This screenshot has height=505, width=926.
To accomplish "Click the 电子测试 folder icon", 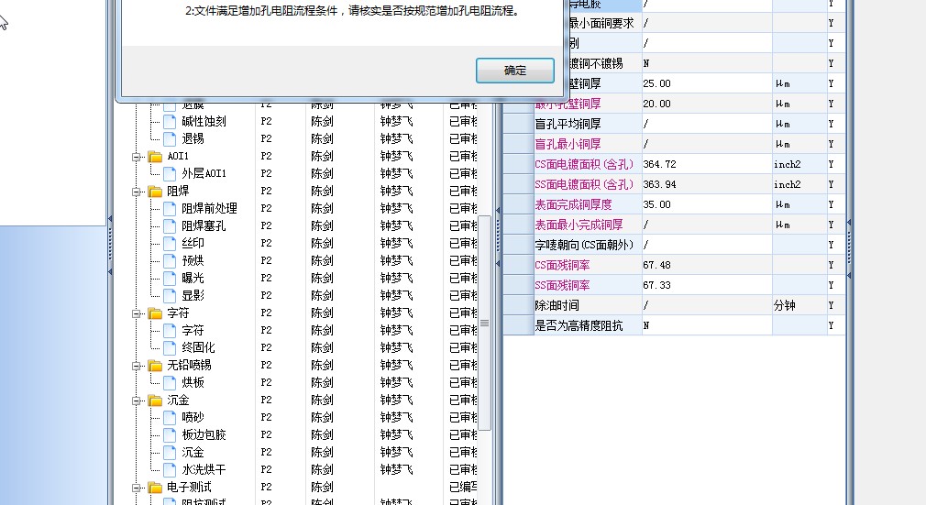I will click(x=155, y=488).
